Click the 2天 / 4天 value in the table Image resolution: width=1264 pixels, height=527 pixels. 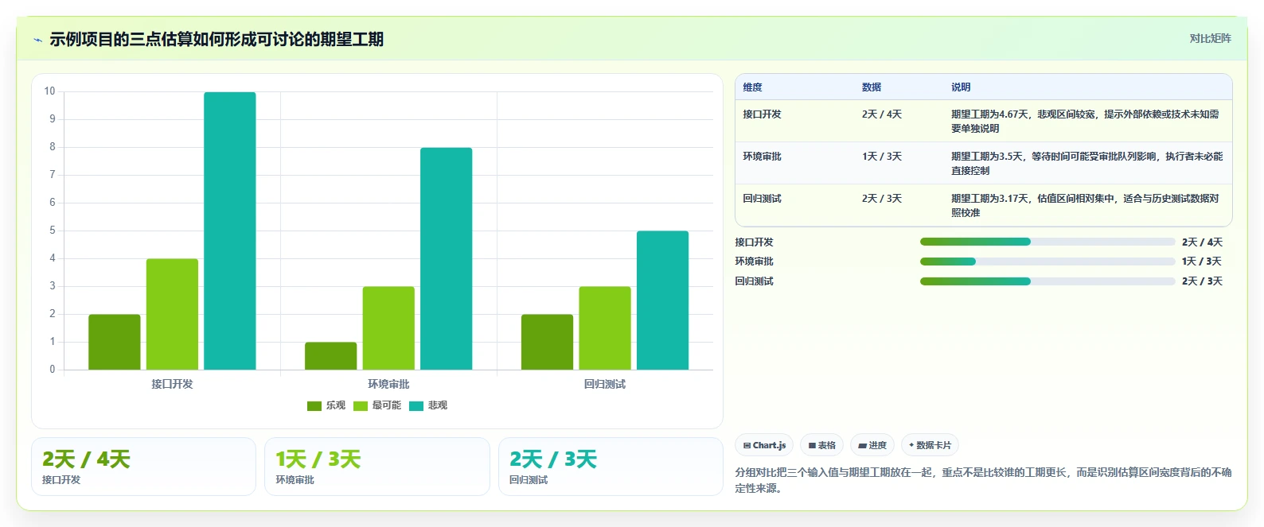[x=882, y=114]
